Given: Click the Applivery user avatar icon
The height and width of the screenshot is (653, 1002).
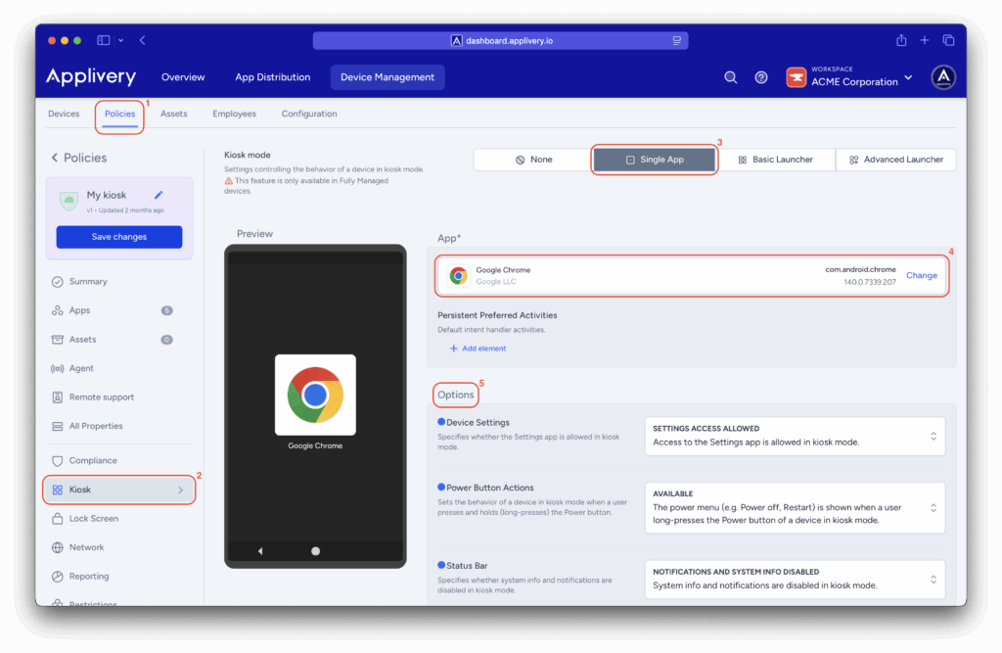Looking at the screenshot, I should pos(942,77).
